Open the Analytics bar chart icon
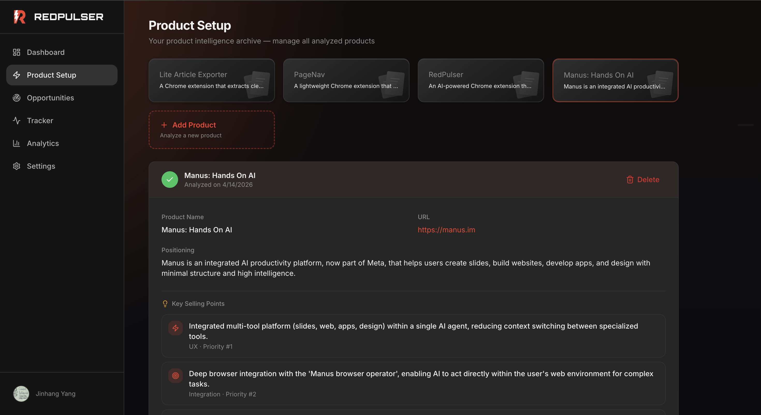This screenshot has width=761, height=415. (x=17, y=143)
